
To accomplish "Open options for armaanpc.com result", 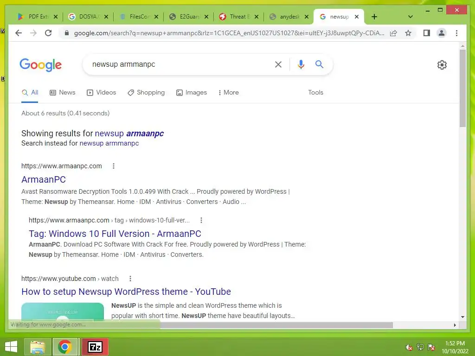I will [114, 166].
